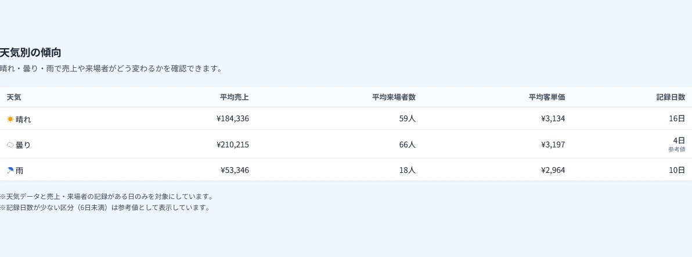Viewport: 692px width, 257px height.
Task: Click the 66人 visitor count cell
Action: 408,144
